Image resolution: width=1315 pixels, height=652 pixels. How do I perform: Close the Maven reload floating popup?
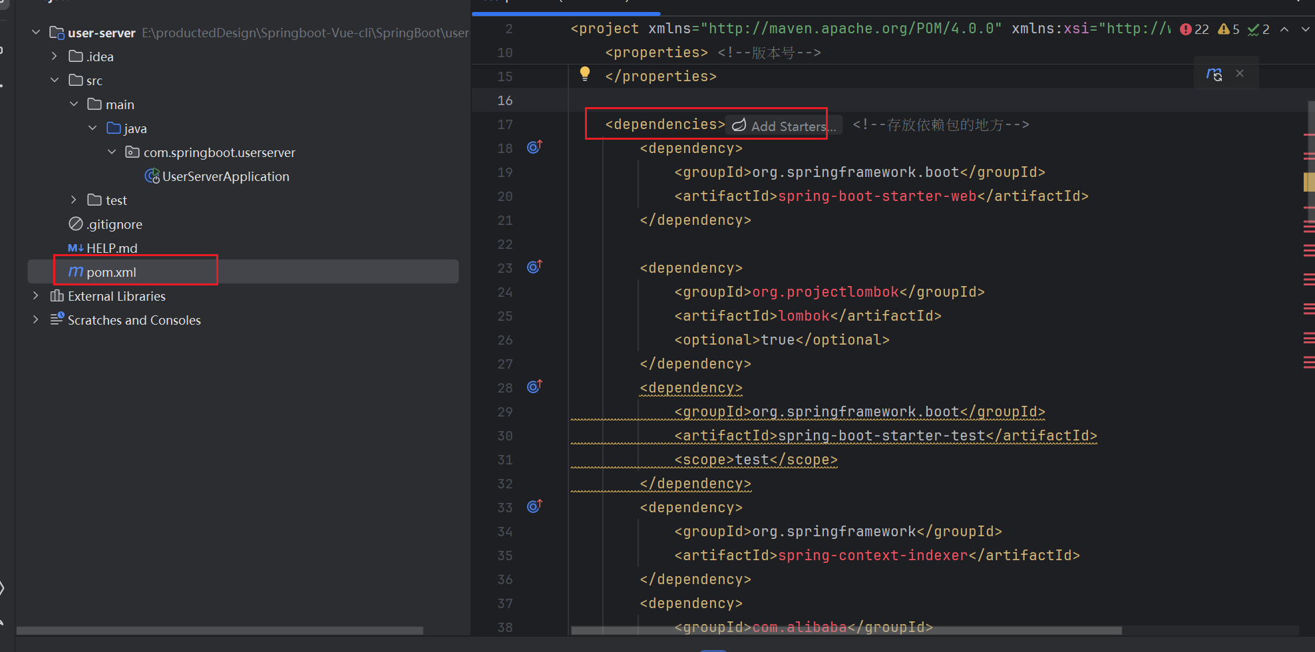[x=1240, y=74]
